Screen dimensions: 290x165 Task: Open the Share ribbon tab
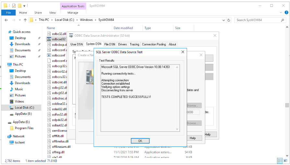click(x=38, y=13)
